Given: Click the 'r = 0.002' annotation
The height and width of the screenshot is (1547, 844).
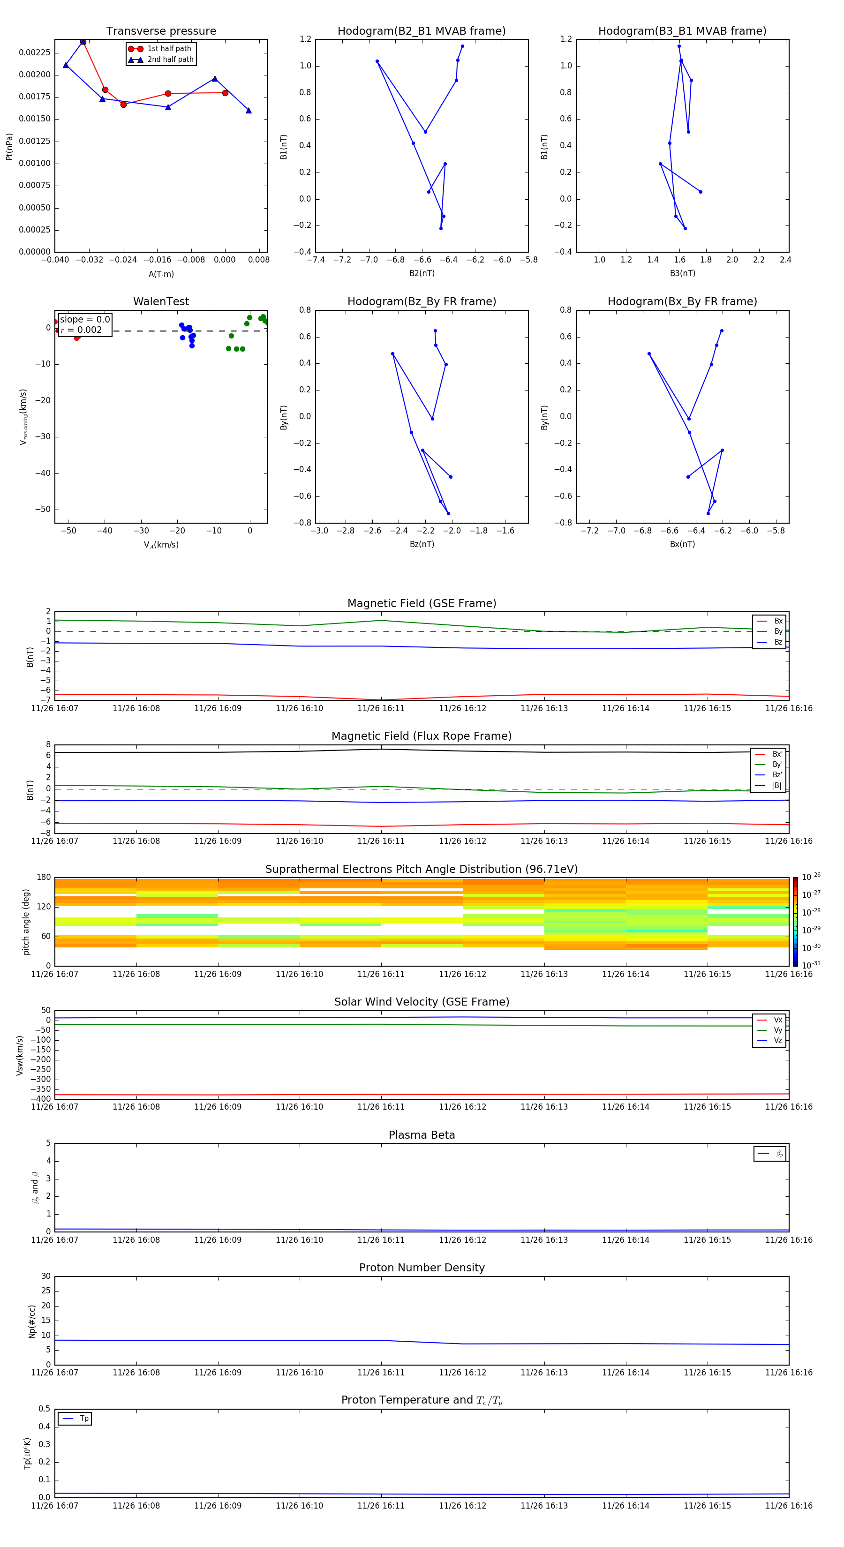Looking at the screenshot, I should 81,330.
